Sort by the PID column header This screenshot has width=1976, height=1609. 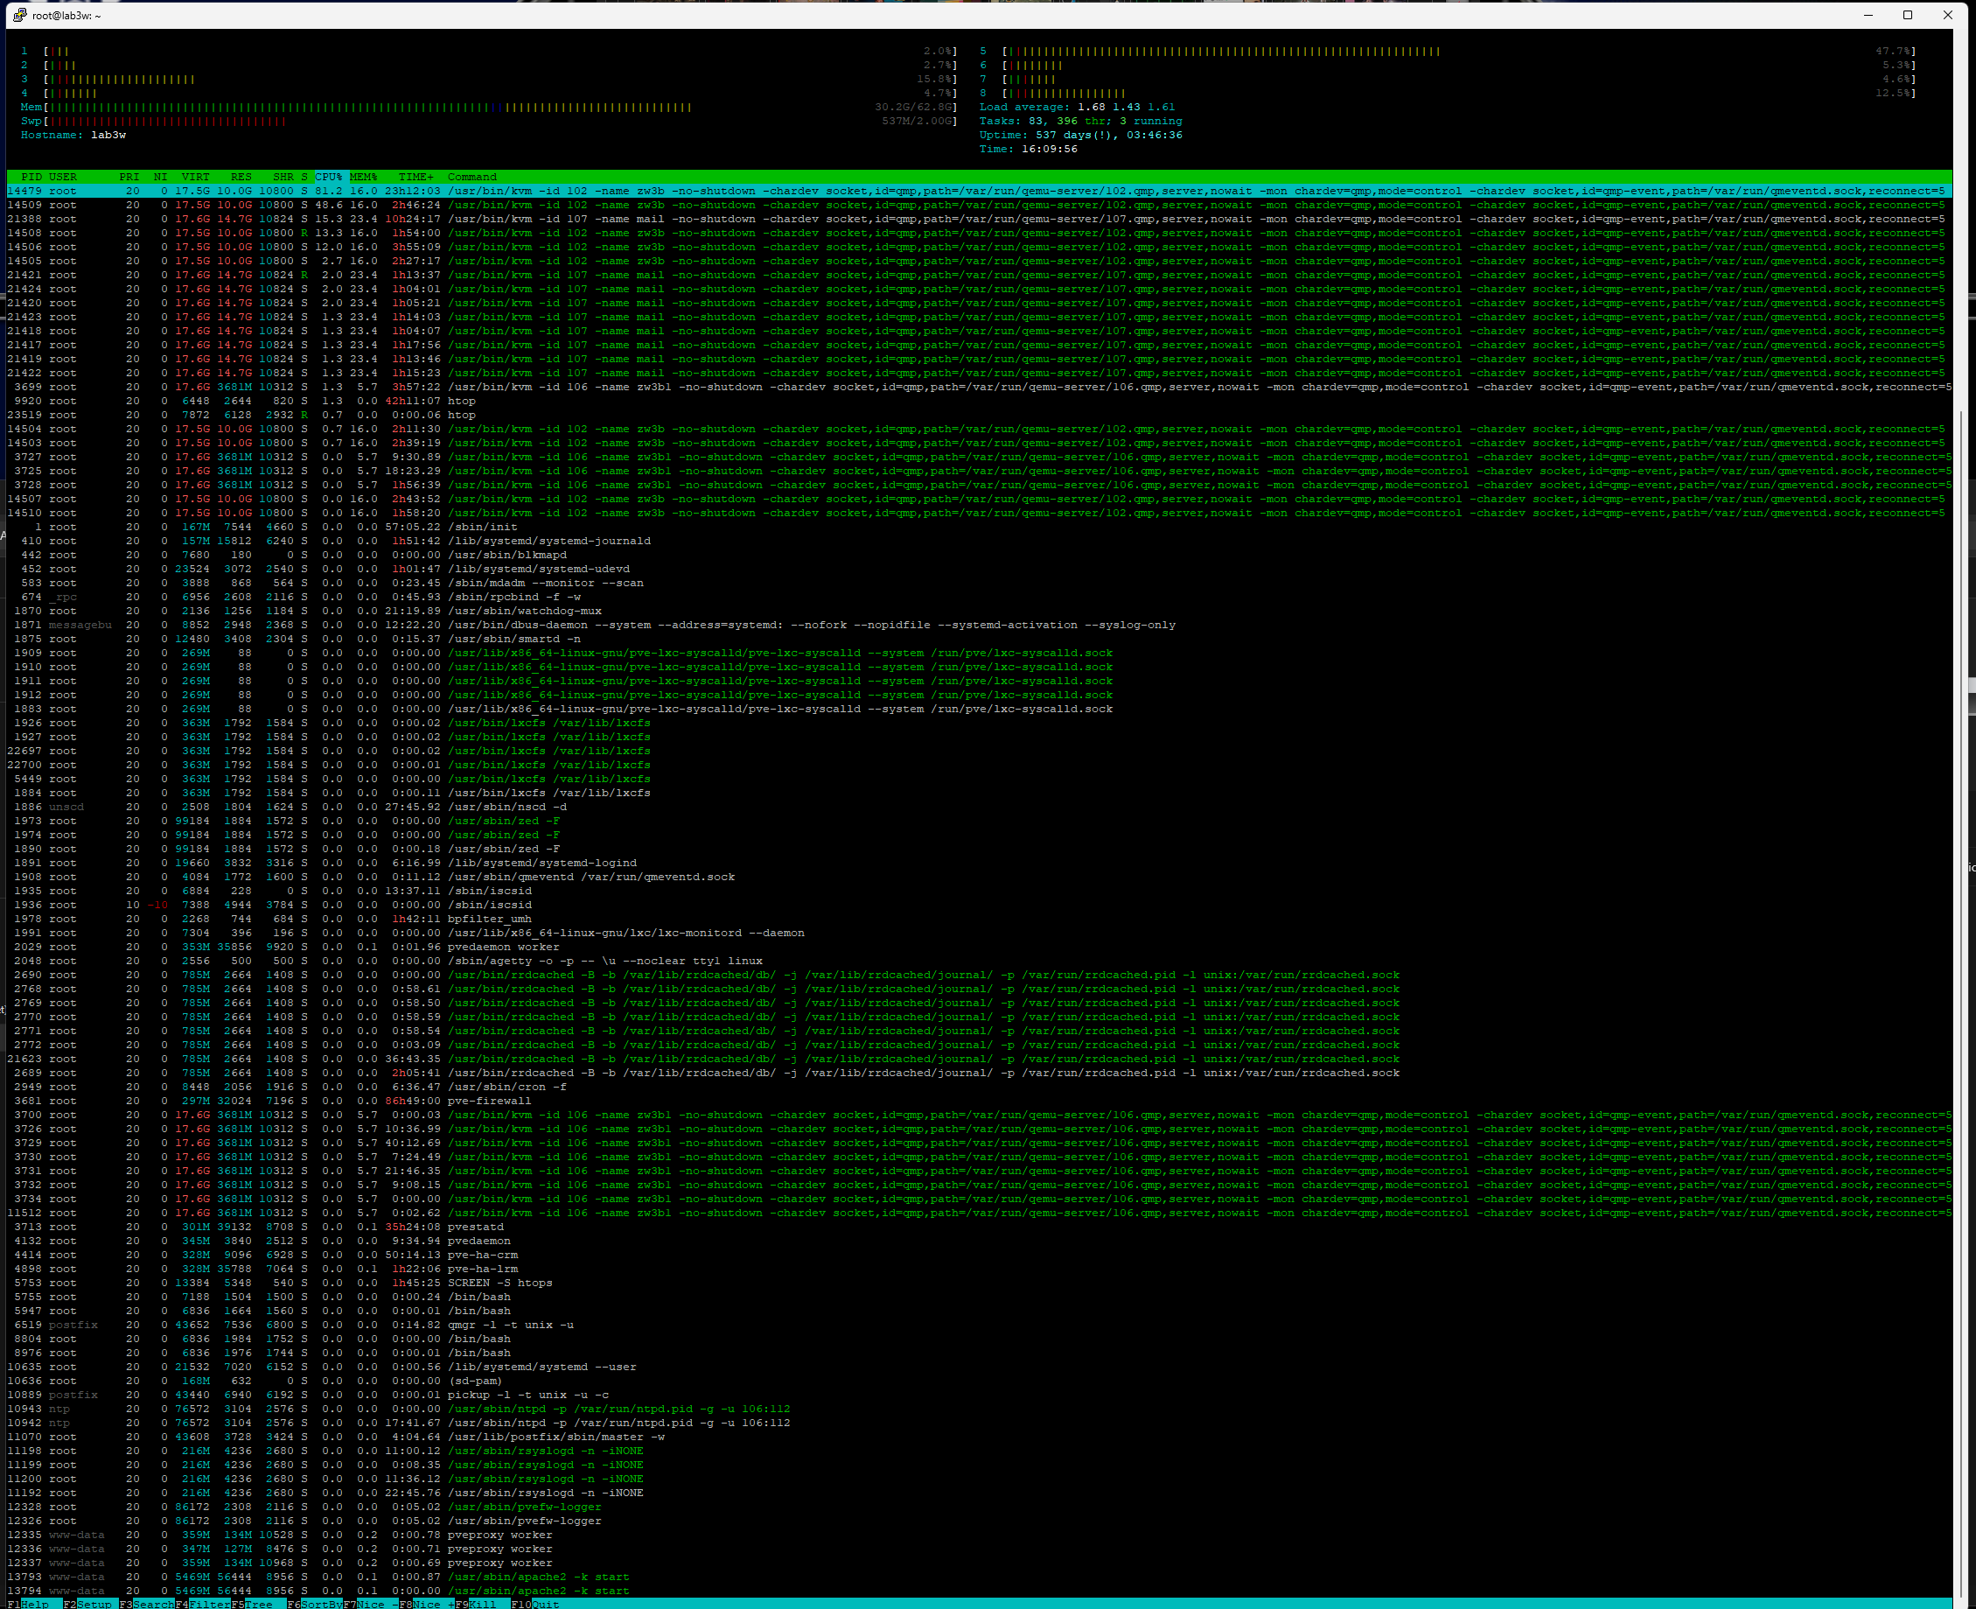point(31,177)
